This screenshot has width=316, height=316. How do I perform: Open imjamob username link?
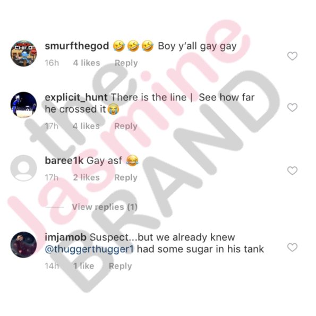click(65, 237)
